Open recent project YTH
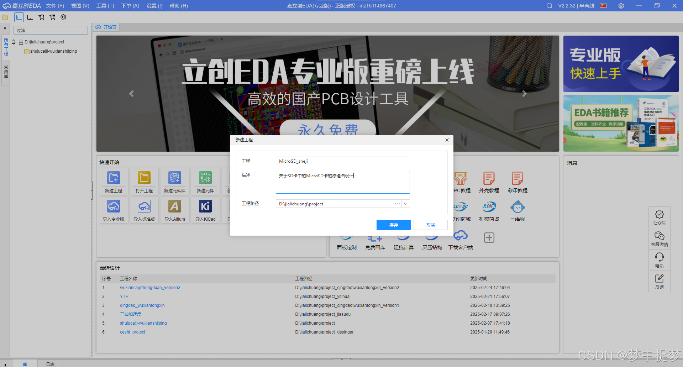 point(124,297)
